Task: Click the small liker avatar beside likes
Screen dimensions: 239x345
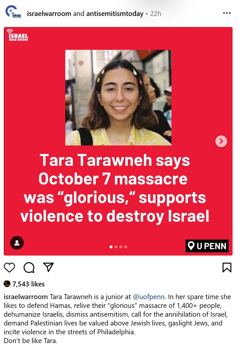Action: coord(7,284)
